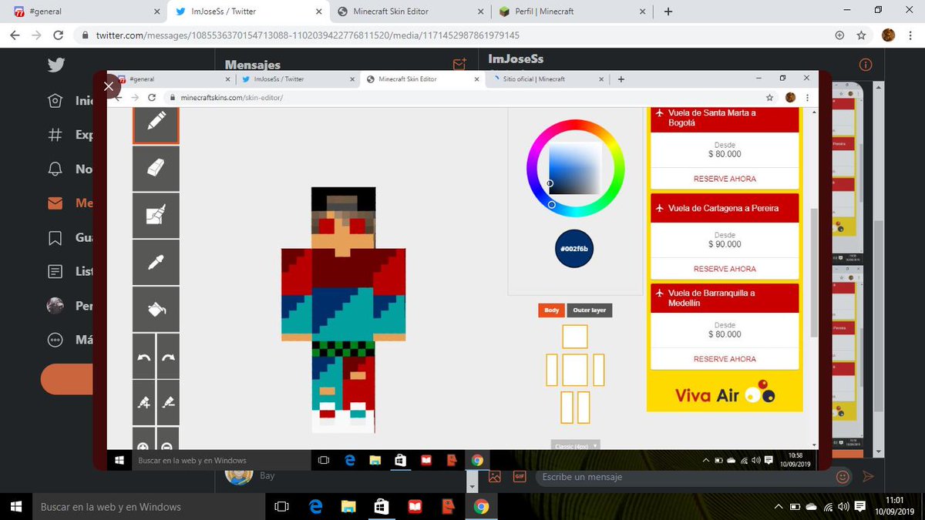Toggle the head part in skin body diagram

(x=575, y=337)
